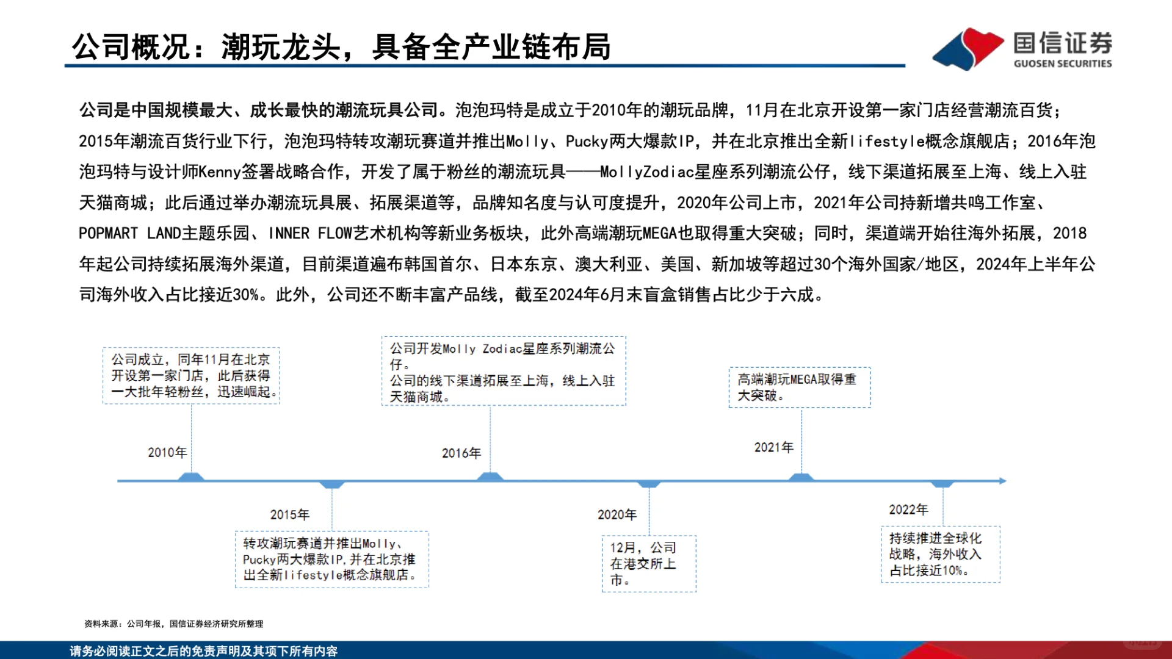Select the blue triangle marker at 2010年

pyautogui.click(x=191, y=478)
